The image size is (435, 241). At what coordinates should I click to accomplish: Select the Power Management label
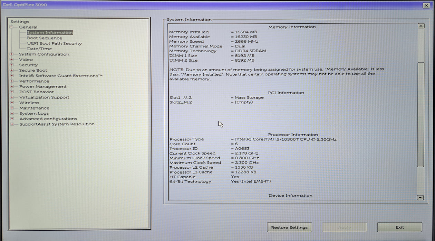click(x=43, y=86)
